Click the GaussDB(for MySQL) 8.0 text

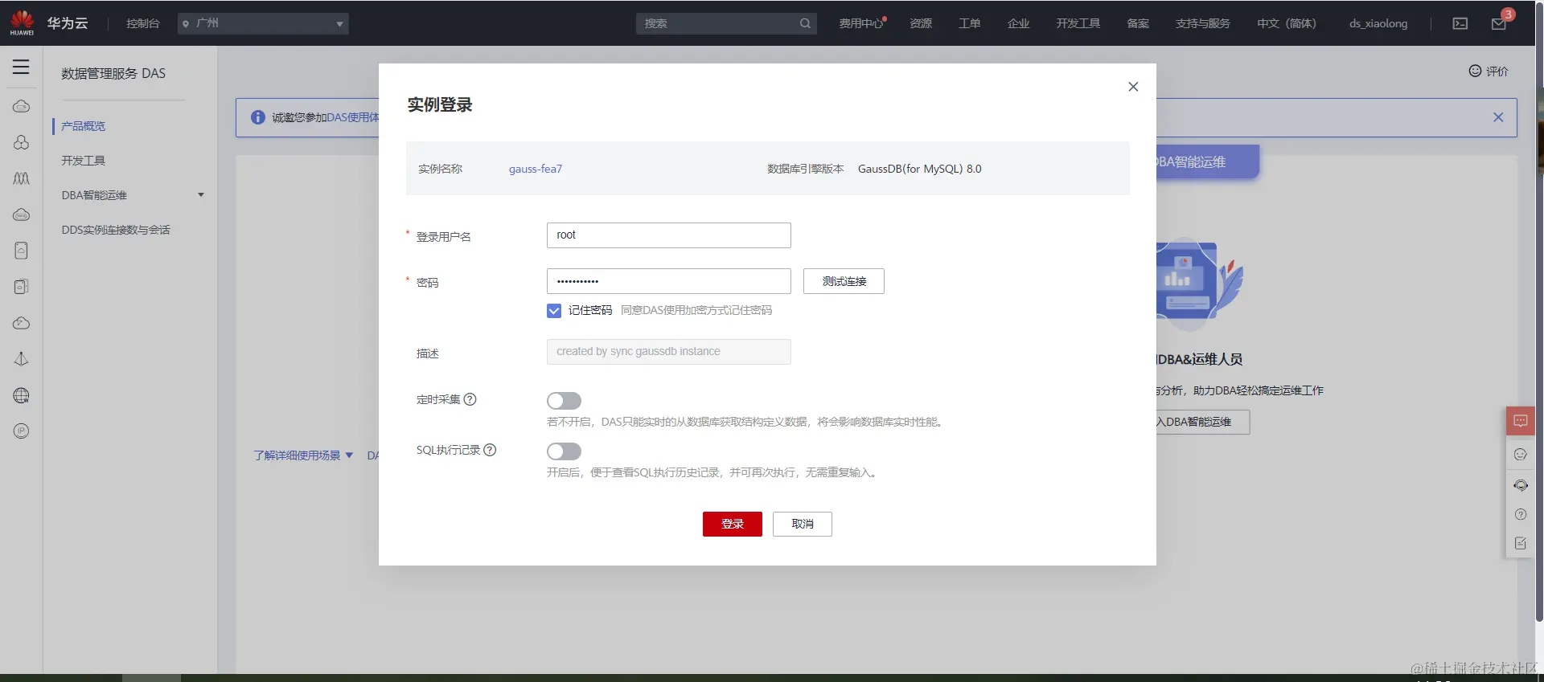click(919, 169)
